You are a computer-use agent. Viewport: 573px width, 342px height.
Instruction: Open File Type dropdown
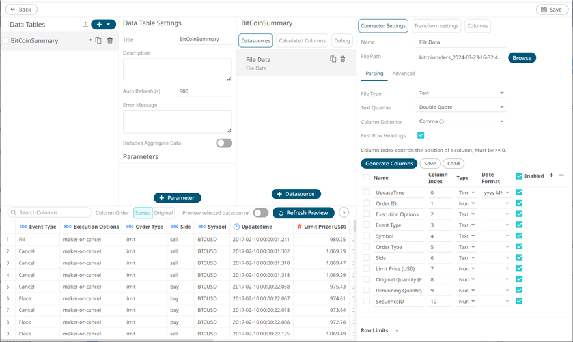[x=460, y=93]
